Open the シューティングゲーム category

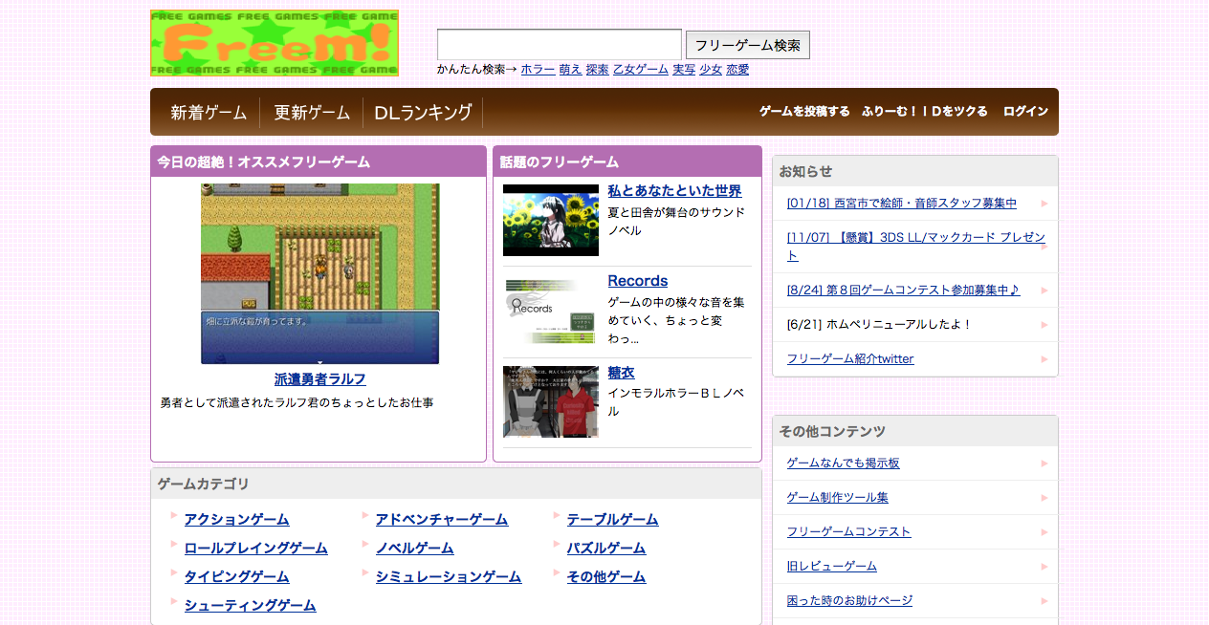pyautogui.click(x=251, y=606)
